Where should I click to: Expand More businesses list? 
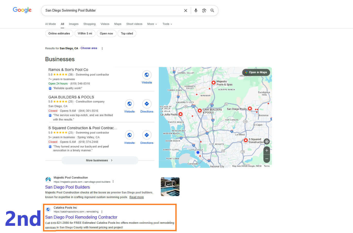[x=100, y=160]
